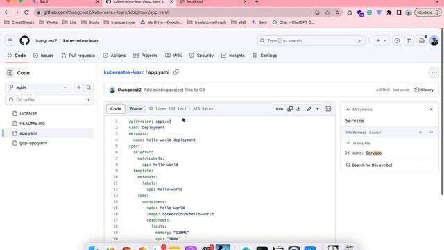The width and height of the screenshot is (444, 250).
Task: Click the GitHub Octocat logo
Action: tap(25, 40)
